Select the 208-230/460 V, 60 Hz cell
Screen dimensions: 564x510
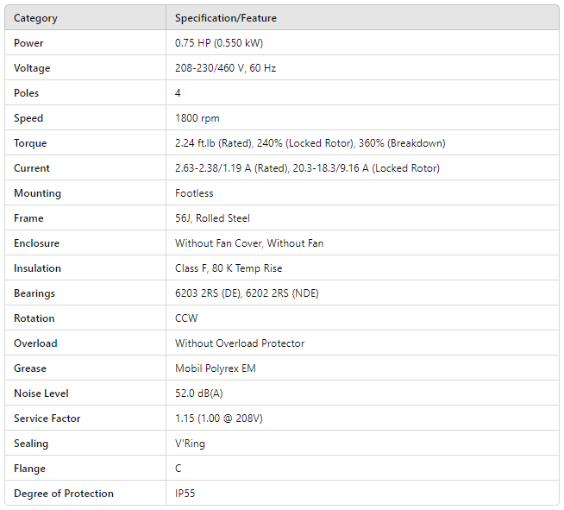coord(225,68)
